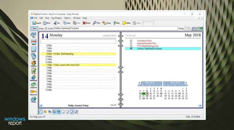Open the Day Planner menu

click(x=57, y=18)
